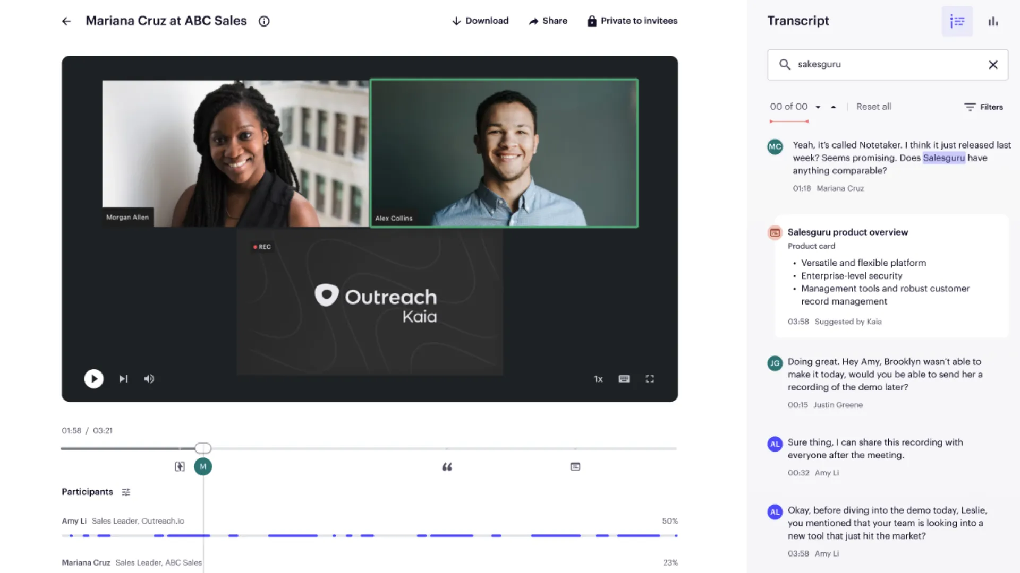
Task: Go to next search result arrow
Action: click(x=818, y=107)
